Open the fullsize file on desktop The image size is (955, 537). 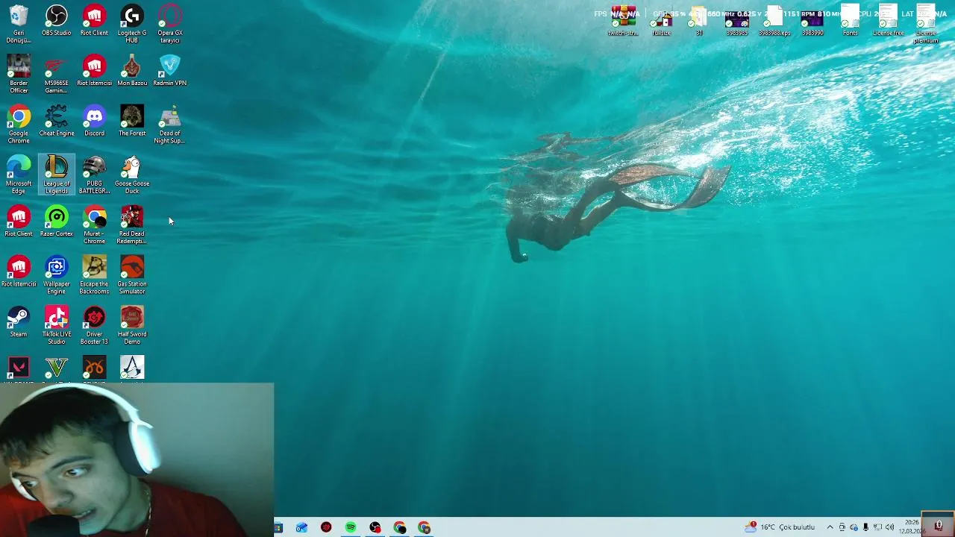[662, 21]
